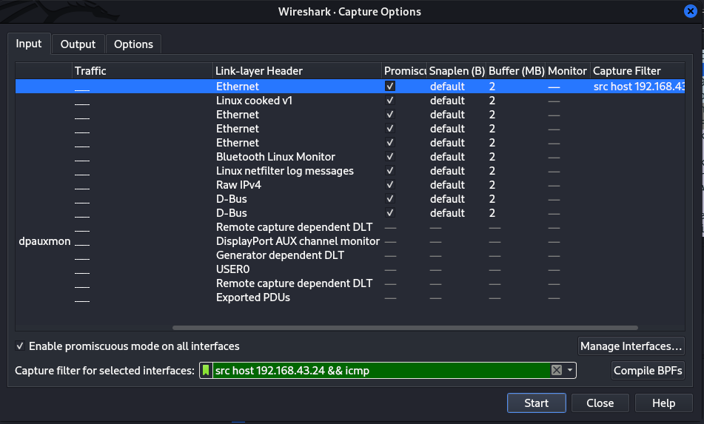Click the Compile BPFs button
This screenshot has height=424, width=704.
648,371
